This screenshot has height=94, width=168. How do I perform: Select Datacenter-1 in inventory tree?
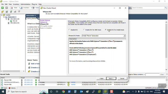[x=12, y=17]
